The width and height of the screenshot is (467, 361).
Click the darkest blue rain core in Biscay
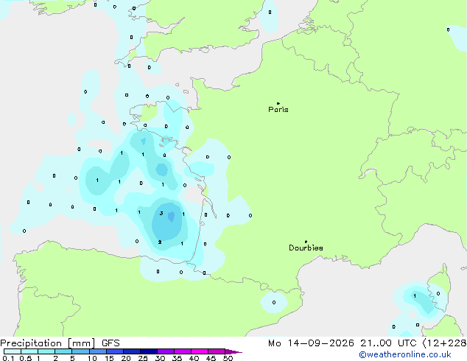click(171, 217)
